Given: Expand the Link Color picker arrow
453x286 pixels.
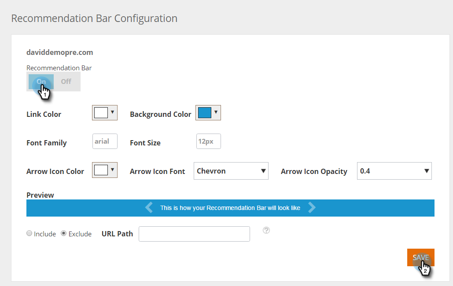Looking at the screenshot, I should pos(113,112).
